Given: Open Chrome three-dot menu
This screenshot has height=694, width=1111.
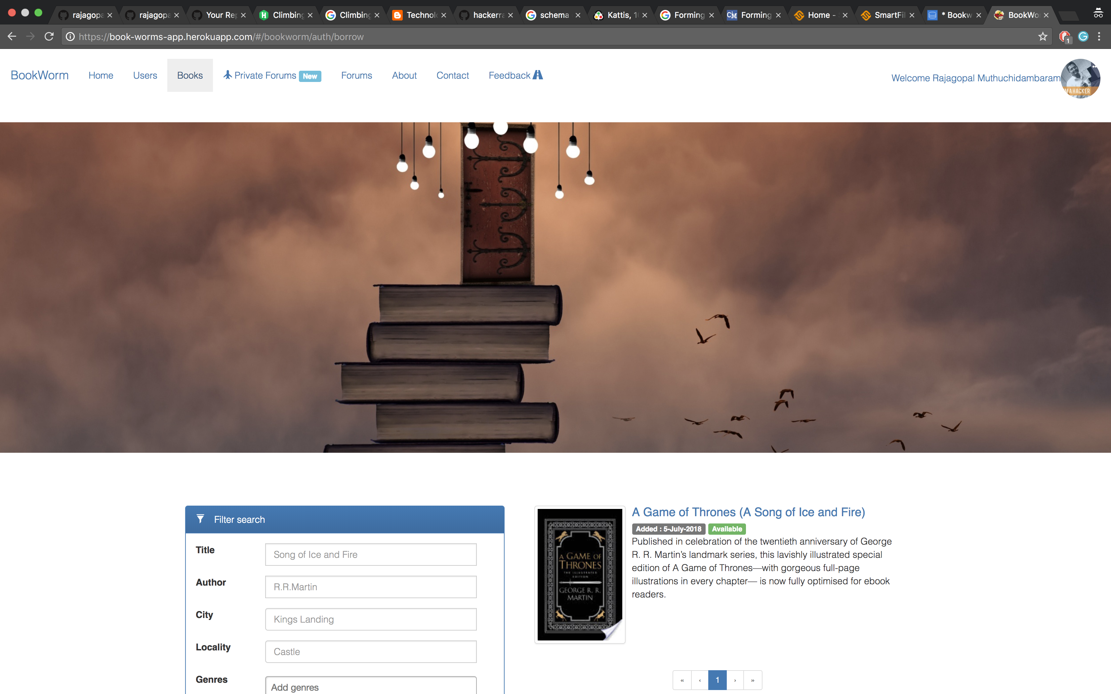Looking at the screenshot, I should tap(1099, 37).
